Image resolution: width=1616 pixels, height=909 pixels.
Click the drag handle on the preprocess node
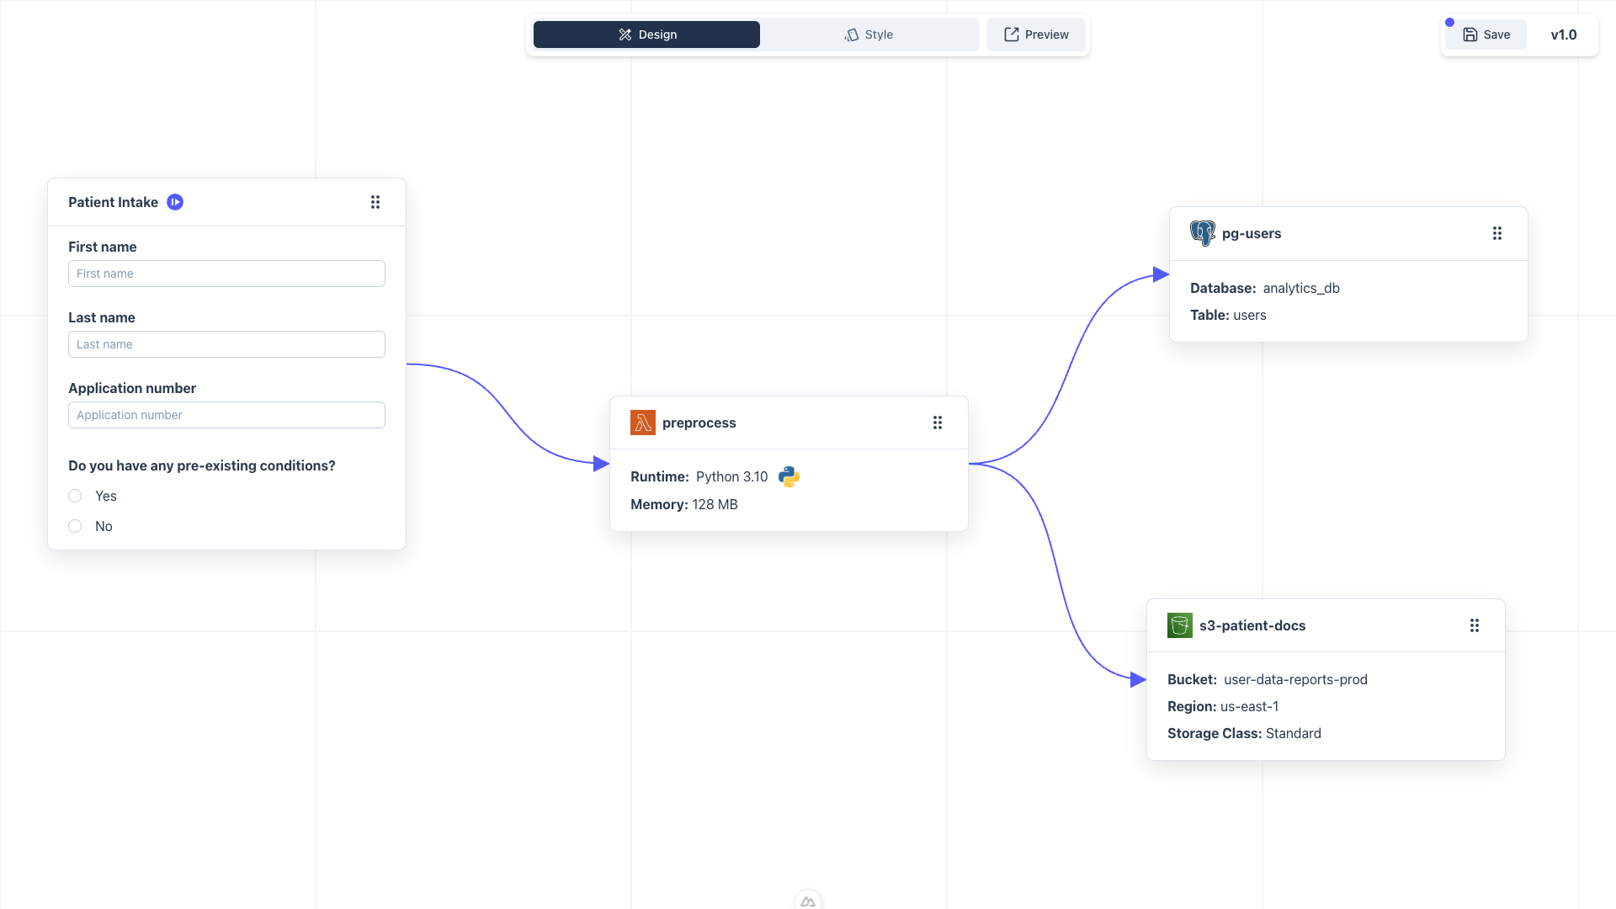click(x=937, y=423)
